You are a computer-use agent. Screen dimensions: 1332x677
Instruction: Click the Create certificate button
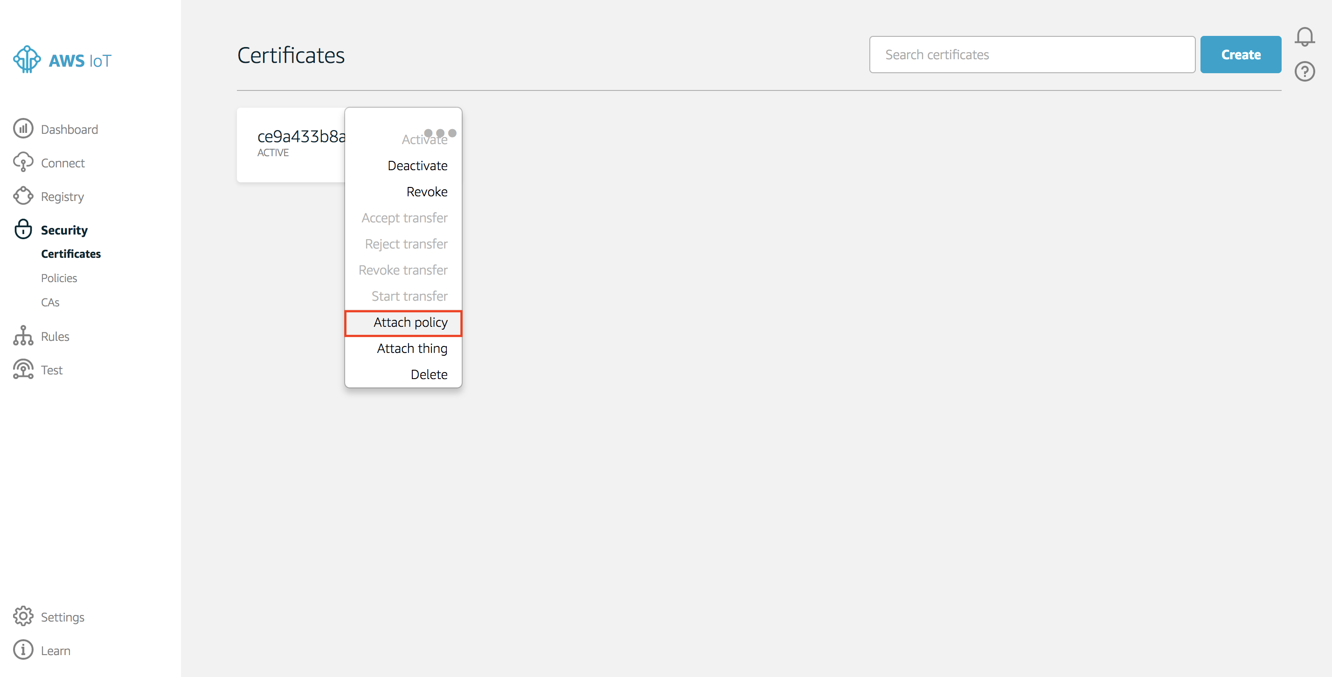point(1241,55)
